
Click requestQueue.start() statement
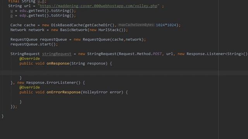(x=34, y=44)
